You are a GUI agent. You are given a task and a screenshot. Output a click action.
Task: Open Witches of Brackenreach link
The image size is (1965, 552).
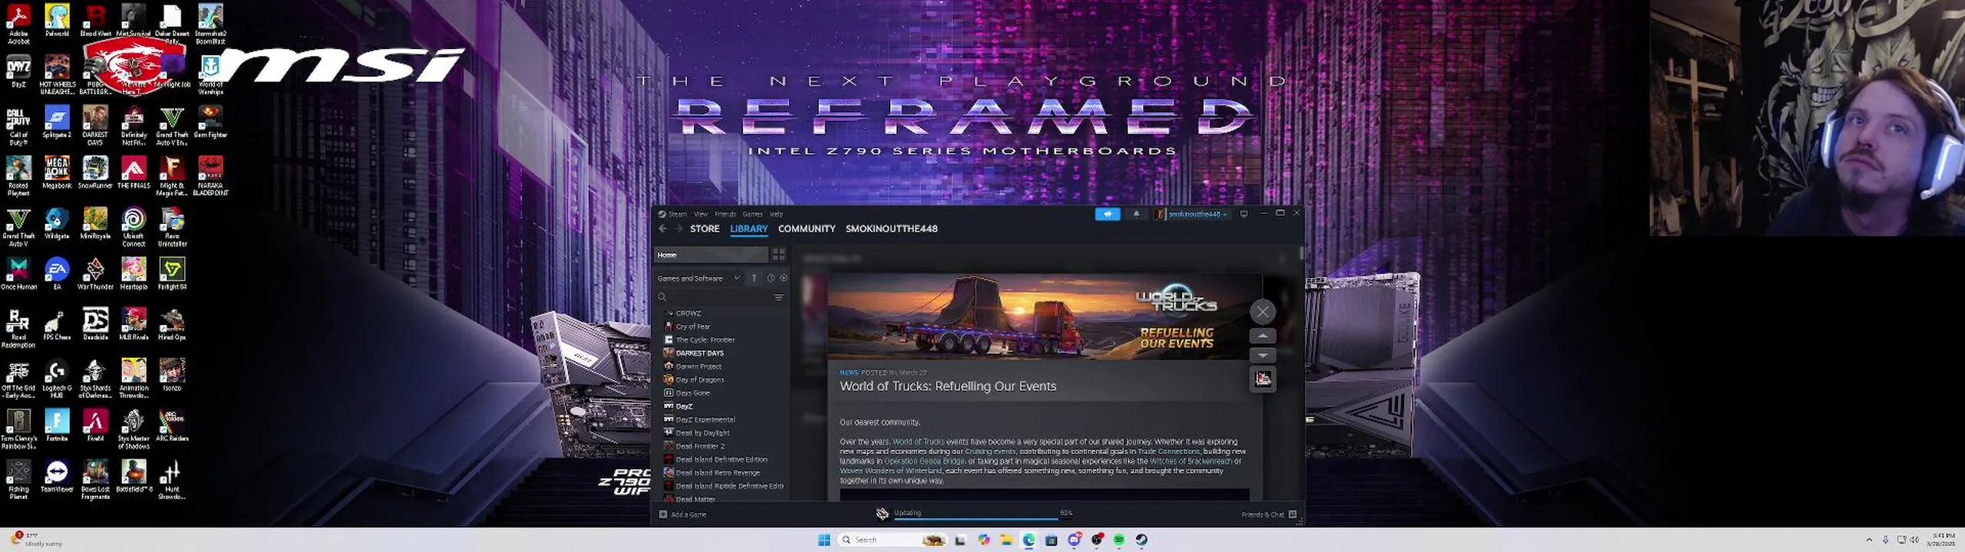point(1191,462)
